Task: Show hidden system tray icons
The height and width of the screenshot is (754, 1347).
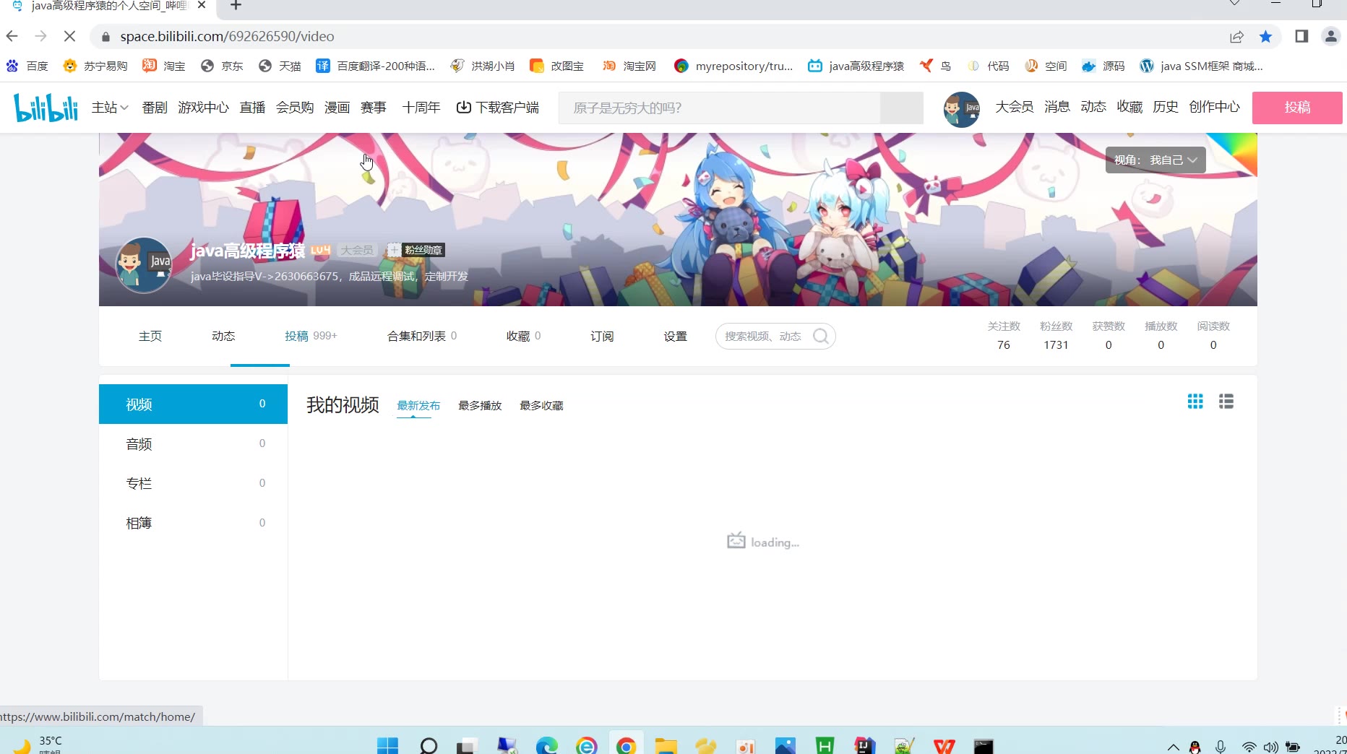Action: point(1174,747)
